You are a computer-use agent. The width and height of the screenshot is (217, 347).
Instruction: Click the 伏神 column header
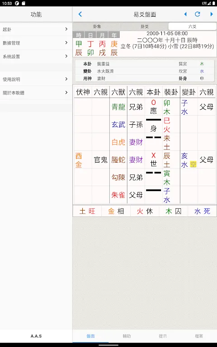click(x=83, y=92)
